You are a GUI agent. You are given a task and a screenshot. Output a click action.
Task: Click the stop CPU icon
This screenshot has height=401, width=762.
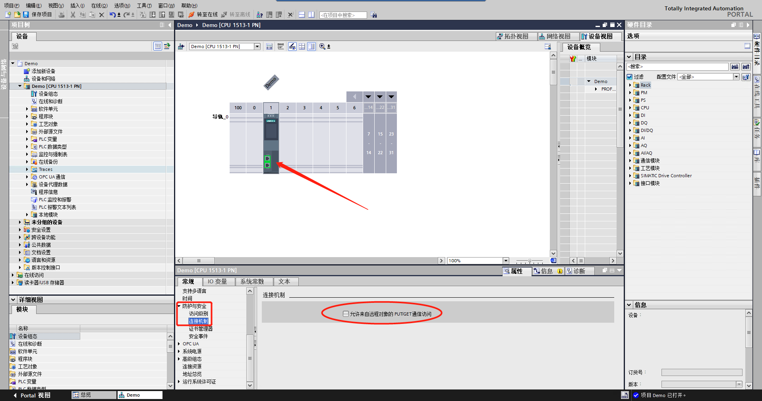click(x=279, y=15)
